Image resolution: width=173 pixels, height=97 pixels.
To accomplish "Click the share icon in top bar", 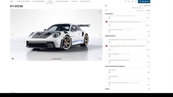I will click(x=126, y=1).
